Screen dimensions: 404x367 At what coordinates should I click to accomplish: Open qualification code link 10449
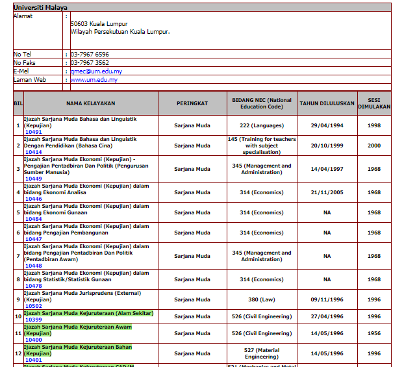point(34,179)
